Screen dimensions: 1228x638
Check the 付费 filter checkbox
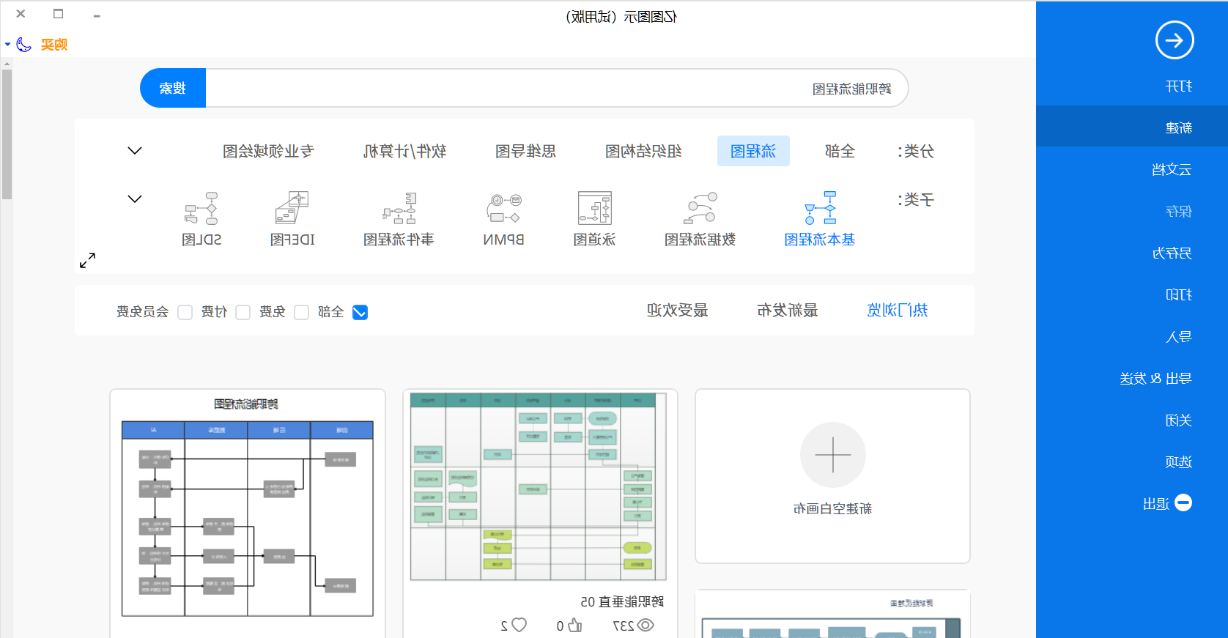click(243, 313)
